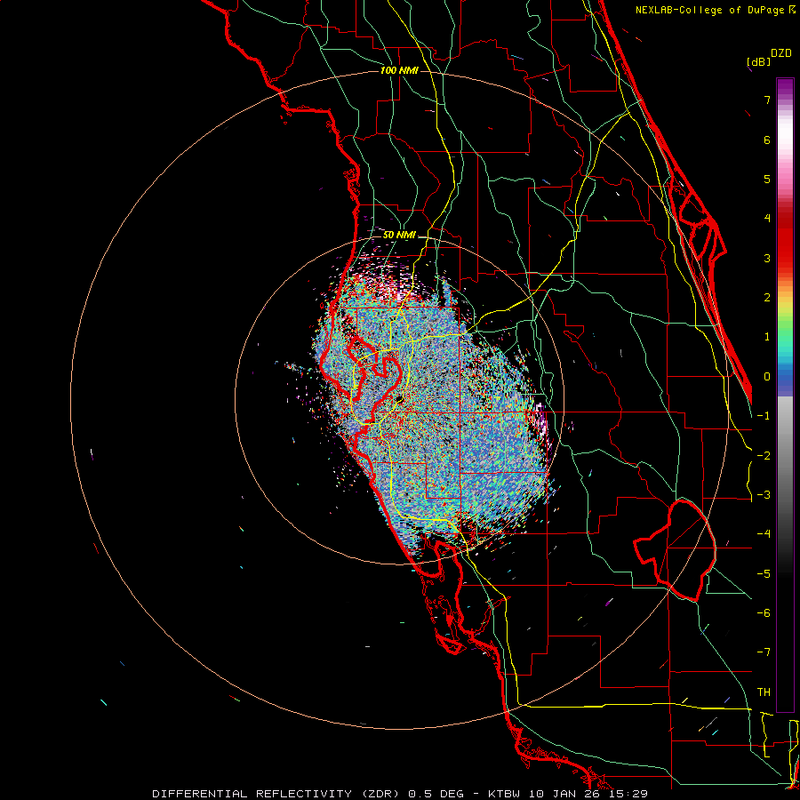Click the -7 value on the color scale

(764, 652)
